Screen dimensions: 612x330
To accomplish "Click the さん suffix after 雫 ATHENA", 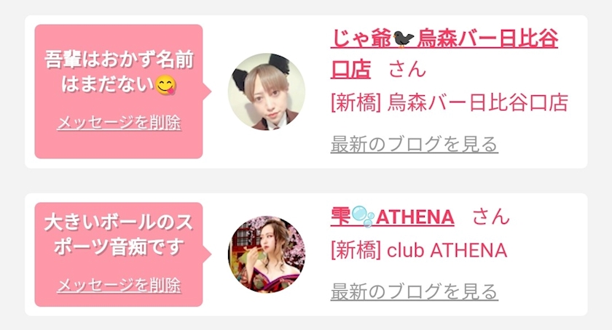I will [491, 217].
